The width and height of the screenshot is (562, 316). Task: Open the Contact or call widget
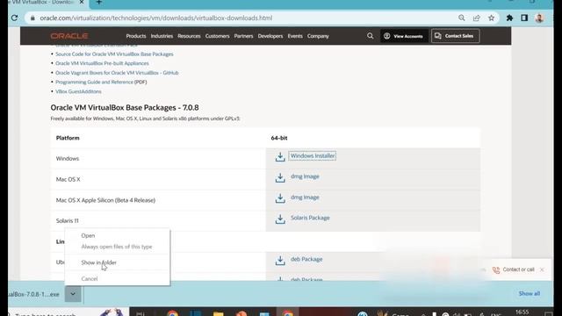(518, 269)
